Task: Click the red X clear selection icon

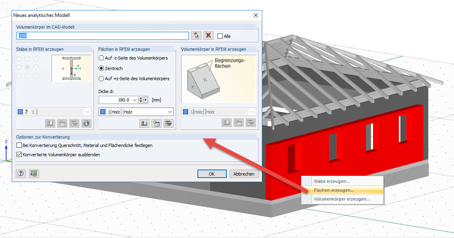Action: [208, 35]
